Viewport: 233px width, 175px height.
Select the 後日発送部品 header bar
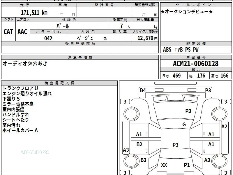pos(80,43)
